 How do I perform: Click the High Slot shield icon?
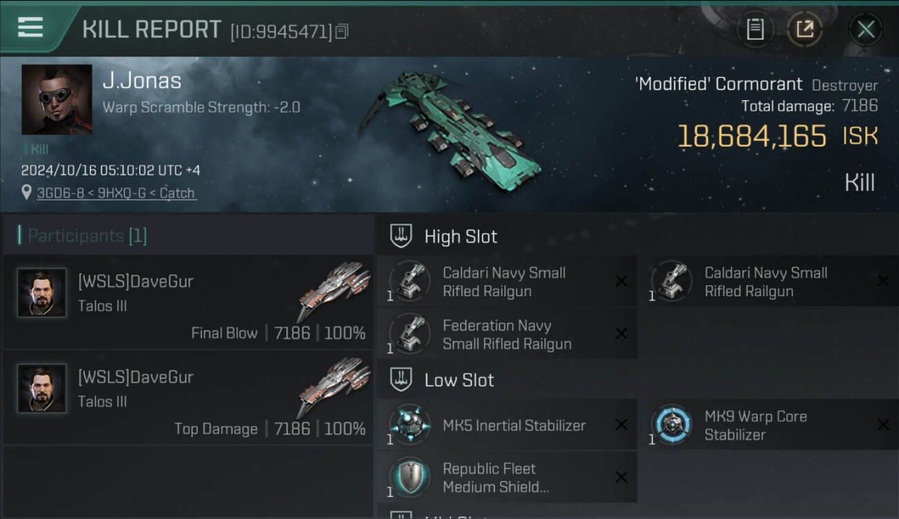point(401,236)
